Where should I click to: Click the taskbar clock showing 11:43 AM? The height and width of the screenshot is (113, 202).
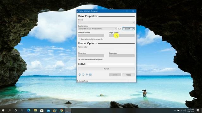(191, 110)
